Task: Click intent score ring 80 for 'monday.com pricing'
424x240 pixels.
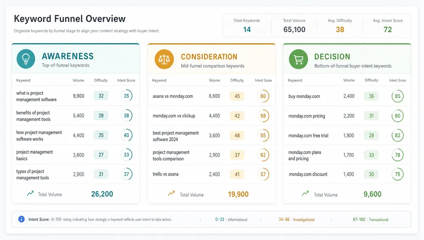Action: (398, 116)
